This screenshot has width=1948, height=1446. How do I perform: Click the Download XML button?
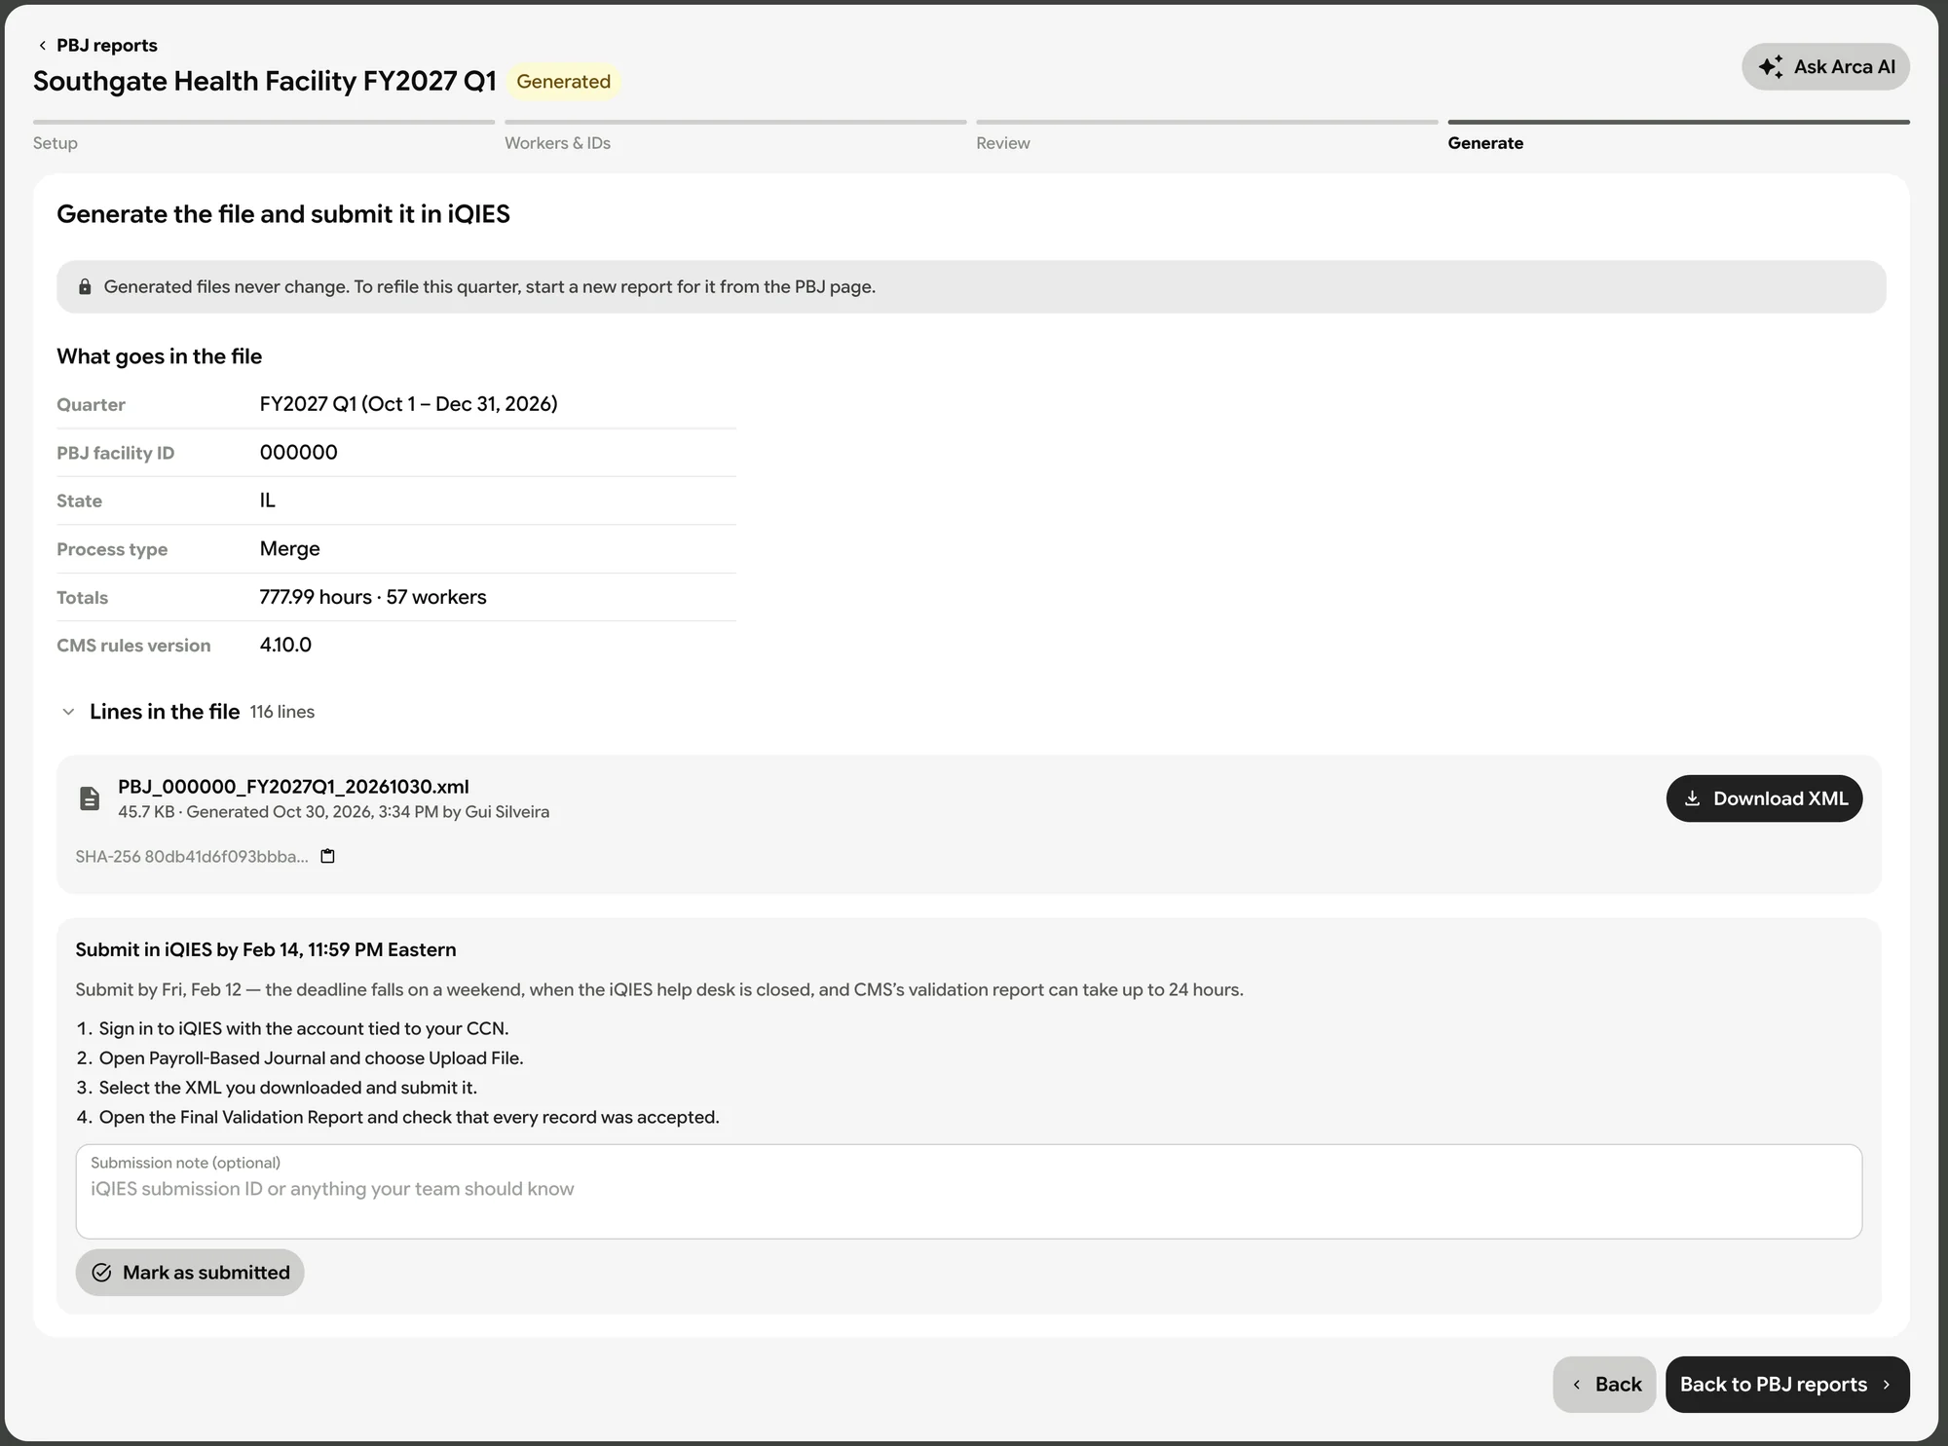pos(1764,798)
